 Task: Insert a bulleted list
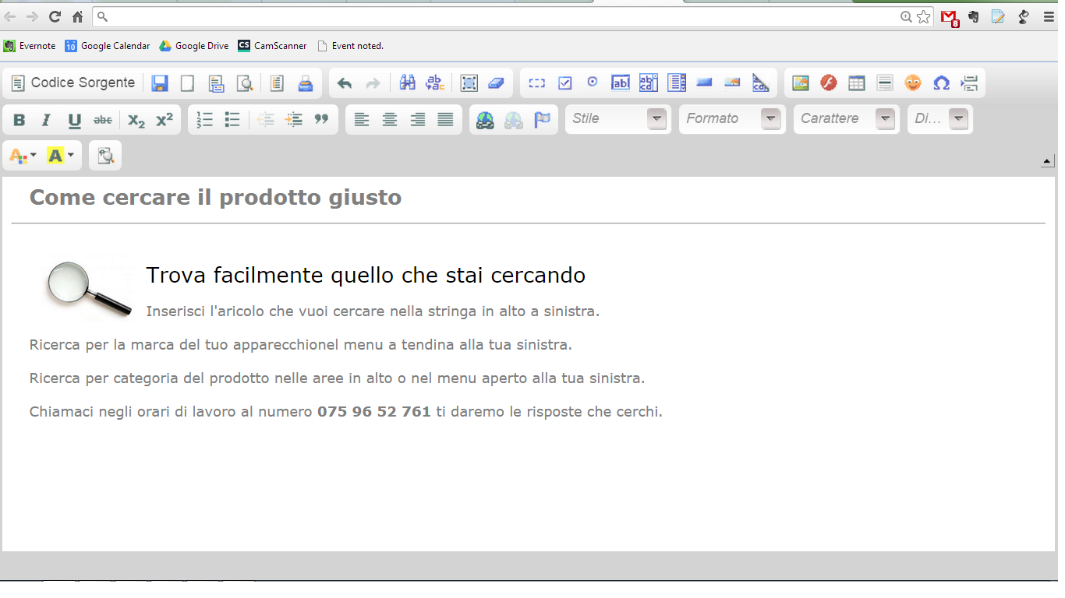pos(232,120)
